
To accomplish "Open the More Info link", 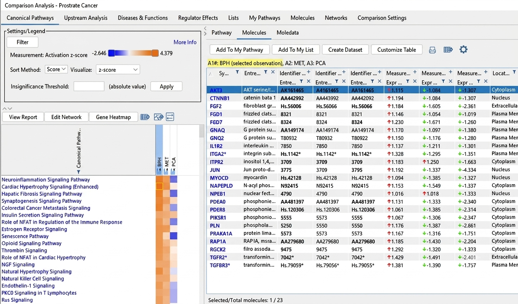I will 185,42.
